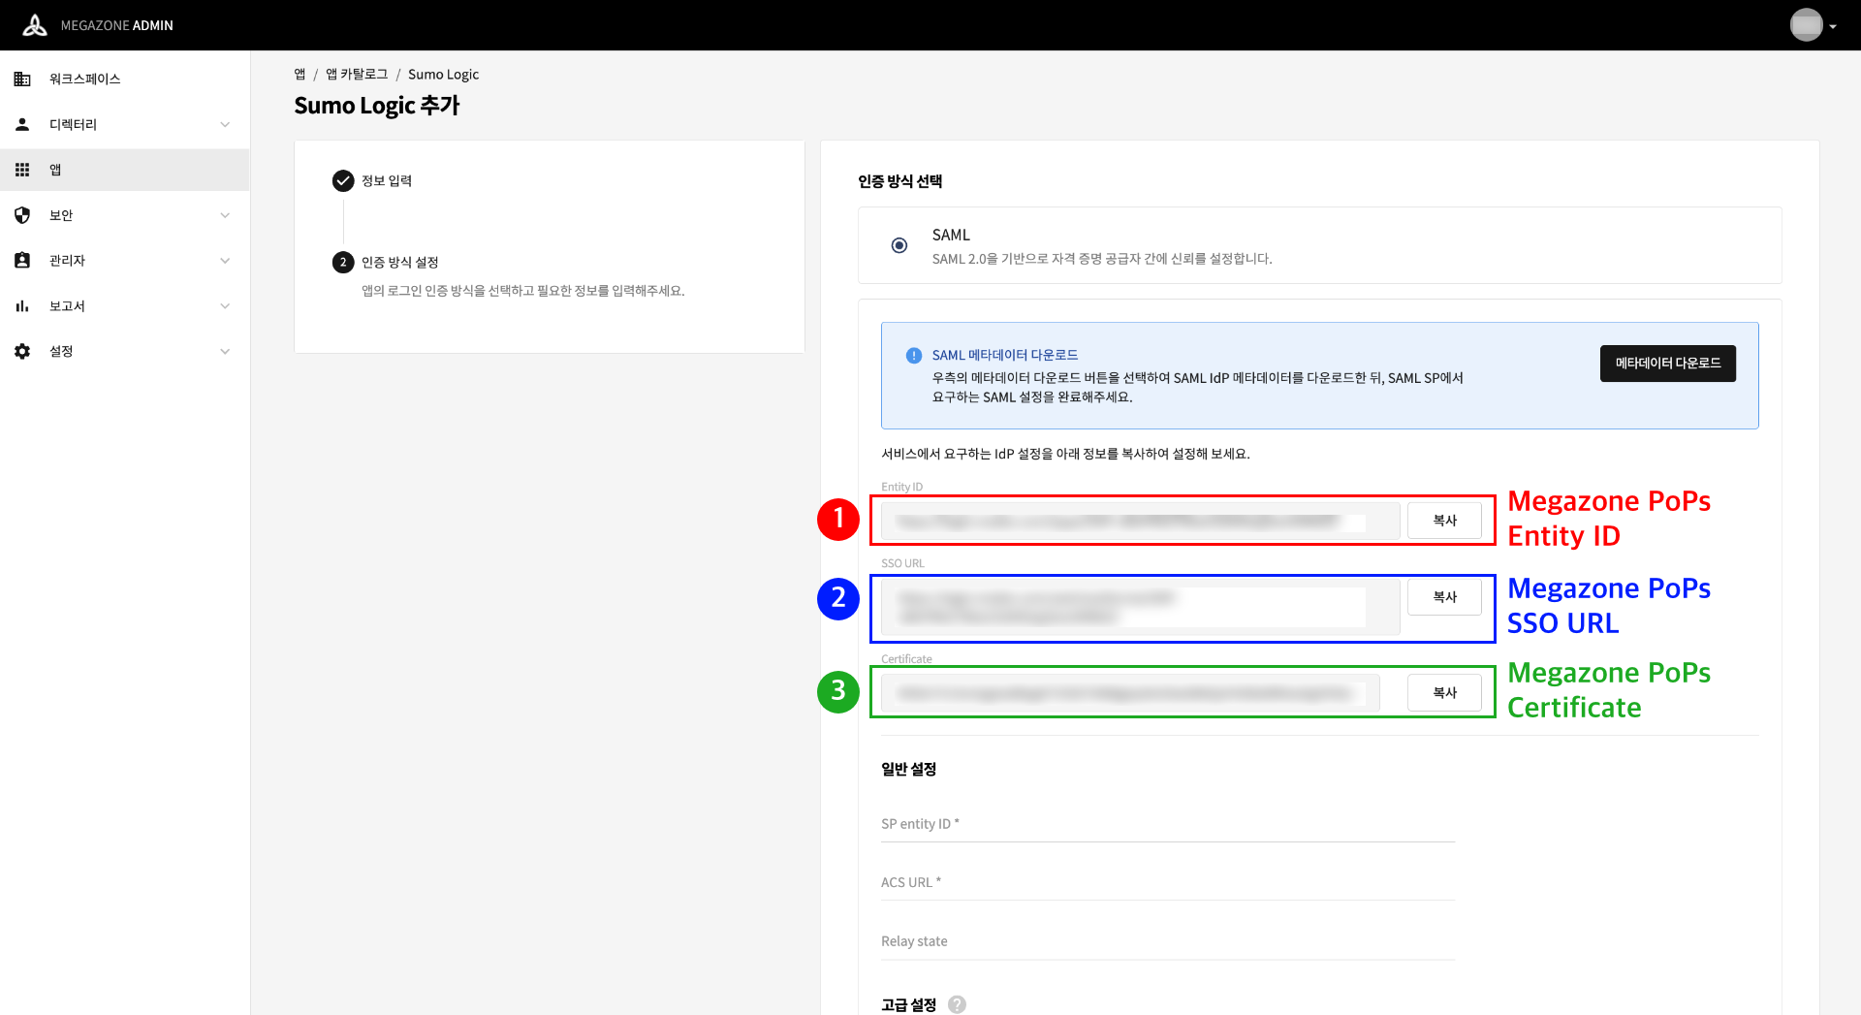Image resolution: width=1861 pixels, height=1015 pixels.
Task: Select 앱 in the sidebar
Action: 124,170
